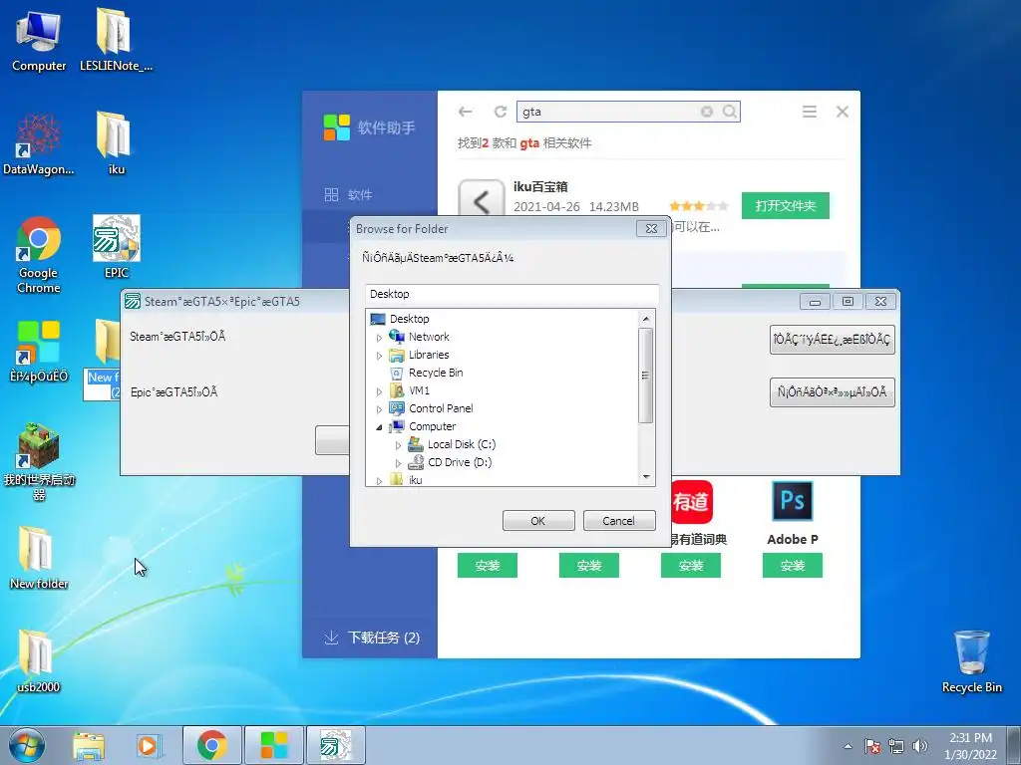Switch to the GTA5 tool taskbar button
This screenshot has width=1021, height=765.
click(335, 745)
